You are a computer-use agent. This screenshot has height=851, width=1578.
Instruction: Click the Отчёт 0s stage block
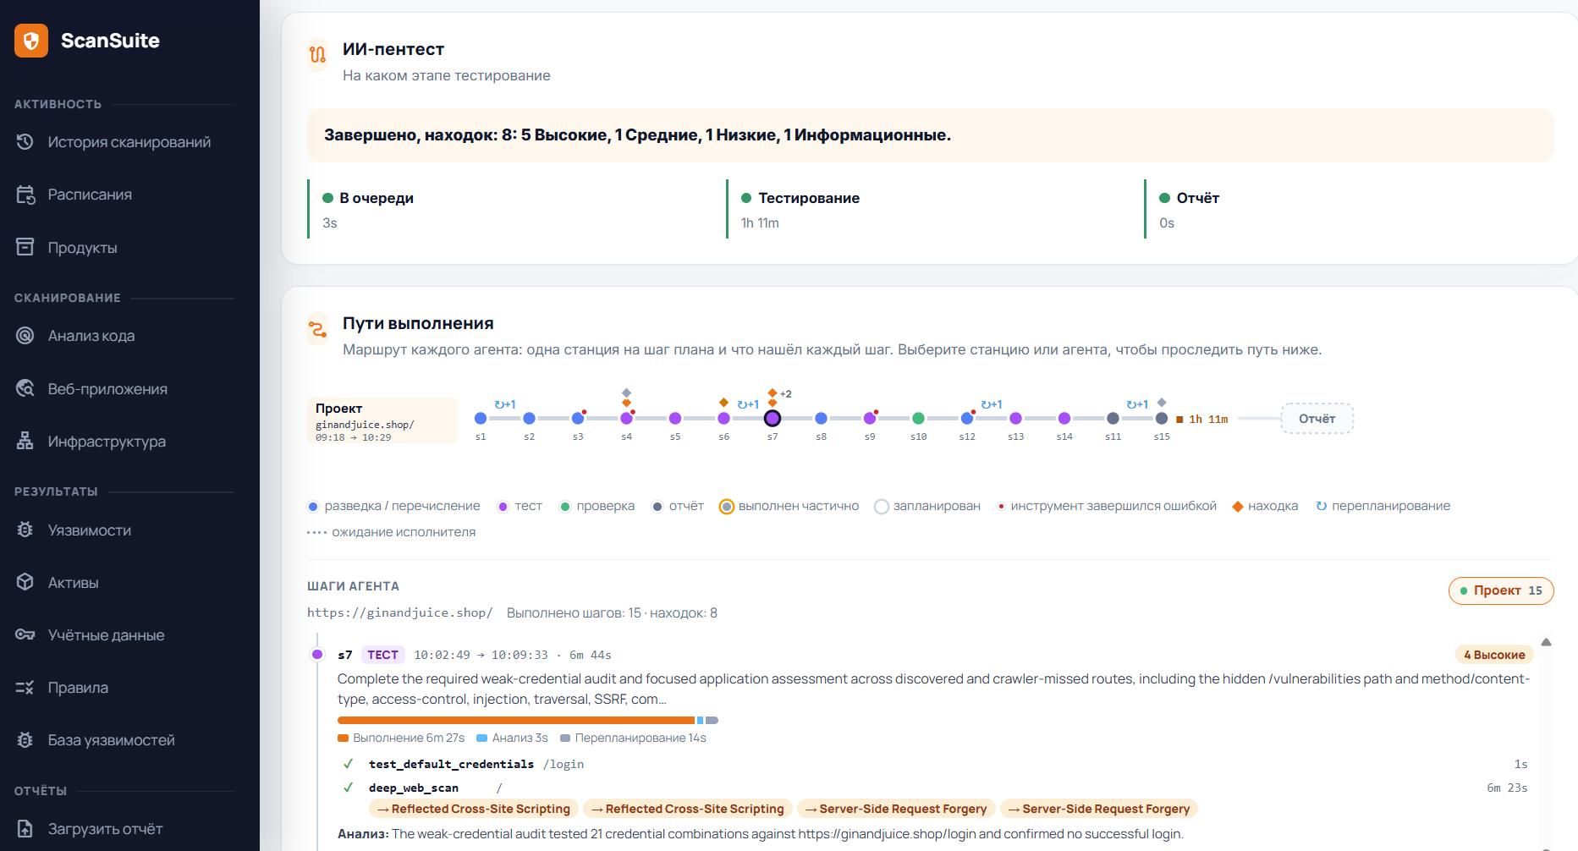point(1349,209)
